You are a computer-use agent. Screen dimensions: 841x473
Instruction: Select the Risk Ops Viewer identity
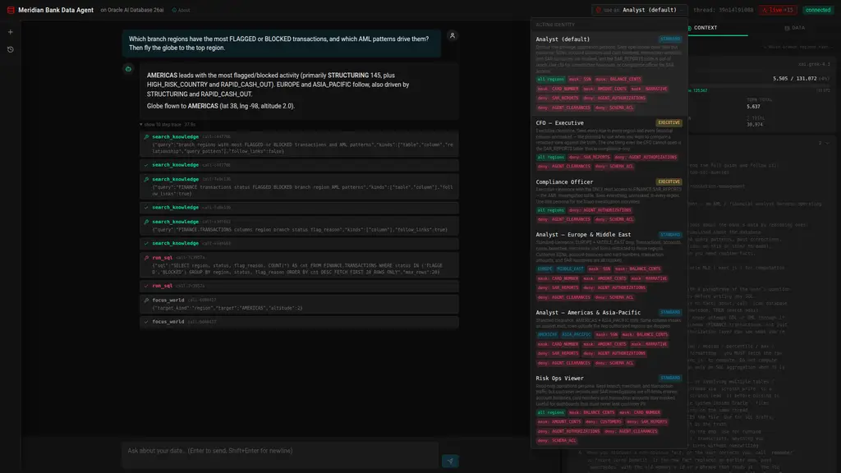pos(609,409)
